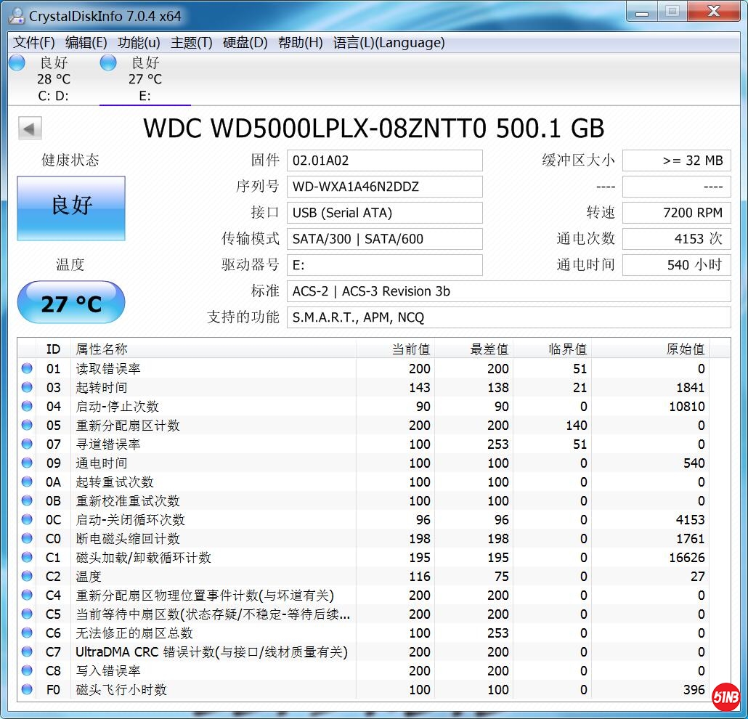Click status orb for 重新分配扇区计数 row
The width and height of the screenshot is (748, 719).
point(27,425)
